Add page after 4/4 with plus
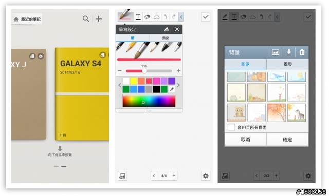Viewport: 329px width, 196px height. click(x=174, y=175)
